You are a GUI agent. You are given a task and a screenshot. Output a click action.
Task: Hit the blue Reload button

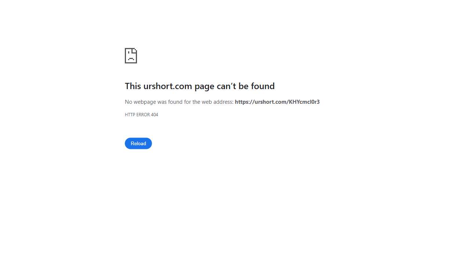[x=138, y=143]
